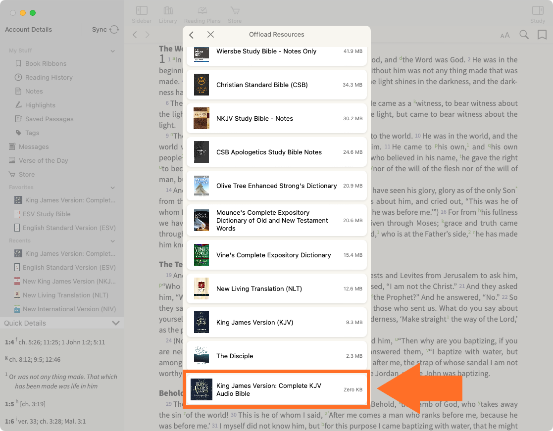Select Christian Standard Bible (CSB) resource
This screenshot has height=431, width=553.
[x=276, y=85]
